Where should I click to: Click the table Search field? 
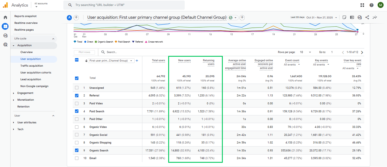[x=128, y=52]
